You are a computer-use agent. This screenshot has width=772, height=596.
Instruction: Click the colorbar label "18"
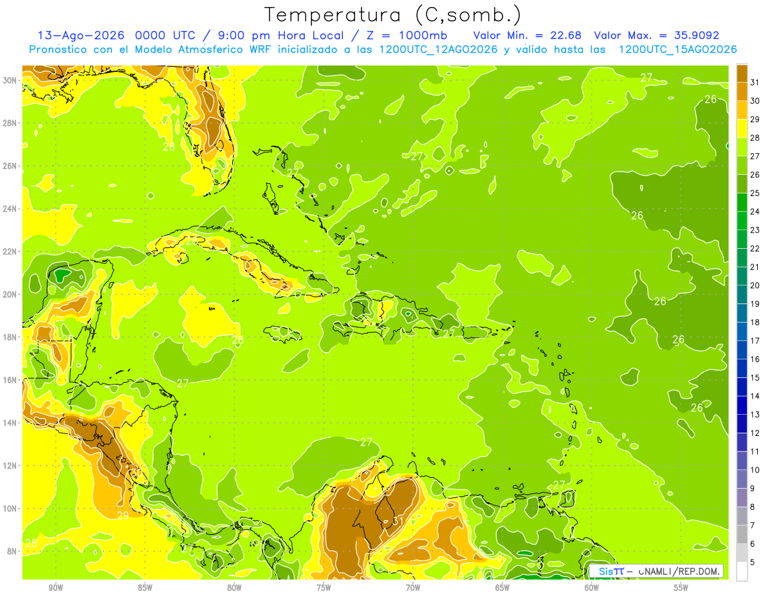pyautogui.click(x=755, y=322)
